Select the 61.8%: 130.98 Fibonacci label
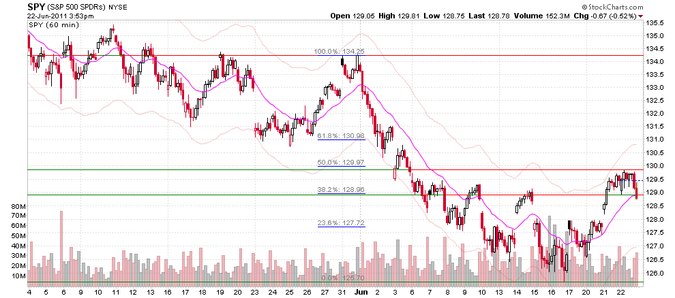 341,136
